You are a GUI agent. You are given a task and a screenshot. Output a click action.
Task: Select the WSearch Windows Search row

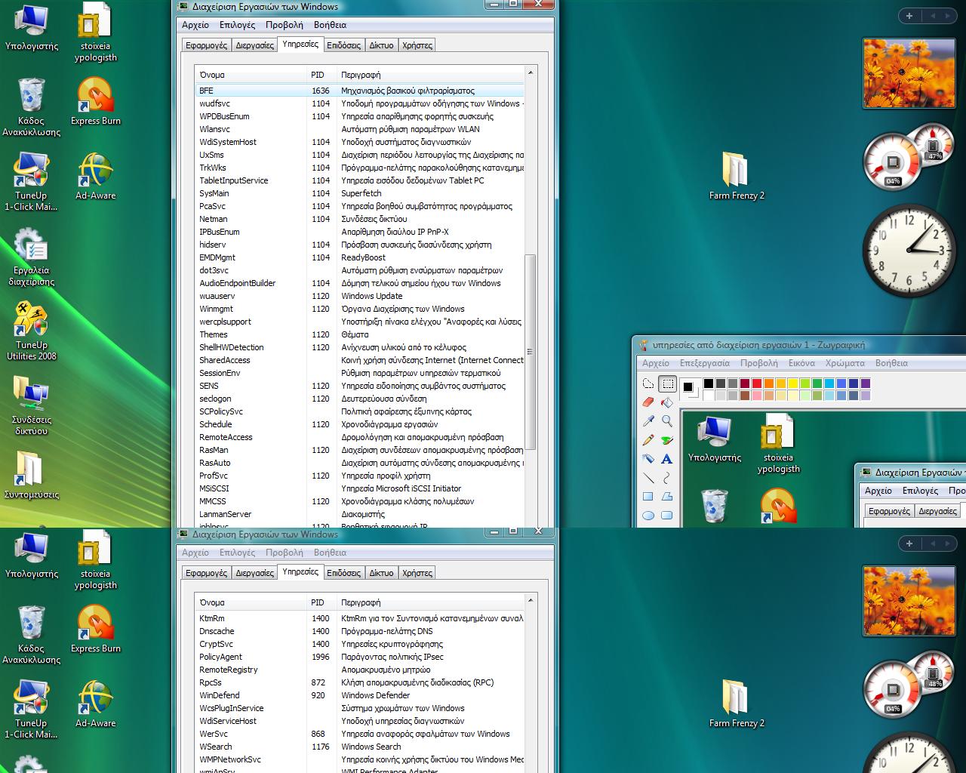(x=359, y=747)
